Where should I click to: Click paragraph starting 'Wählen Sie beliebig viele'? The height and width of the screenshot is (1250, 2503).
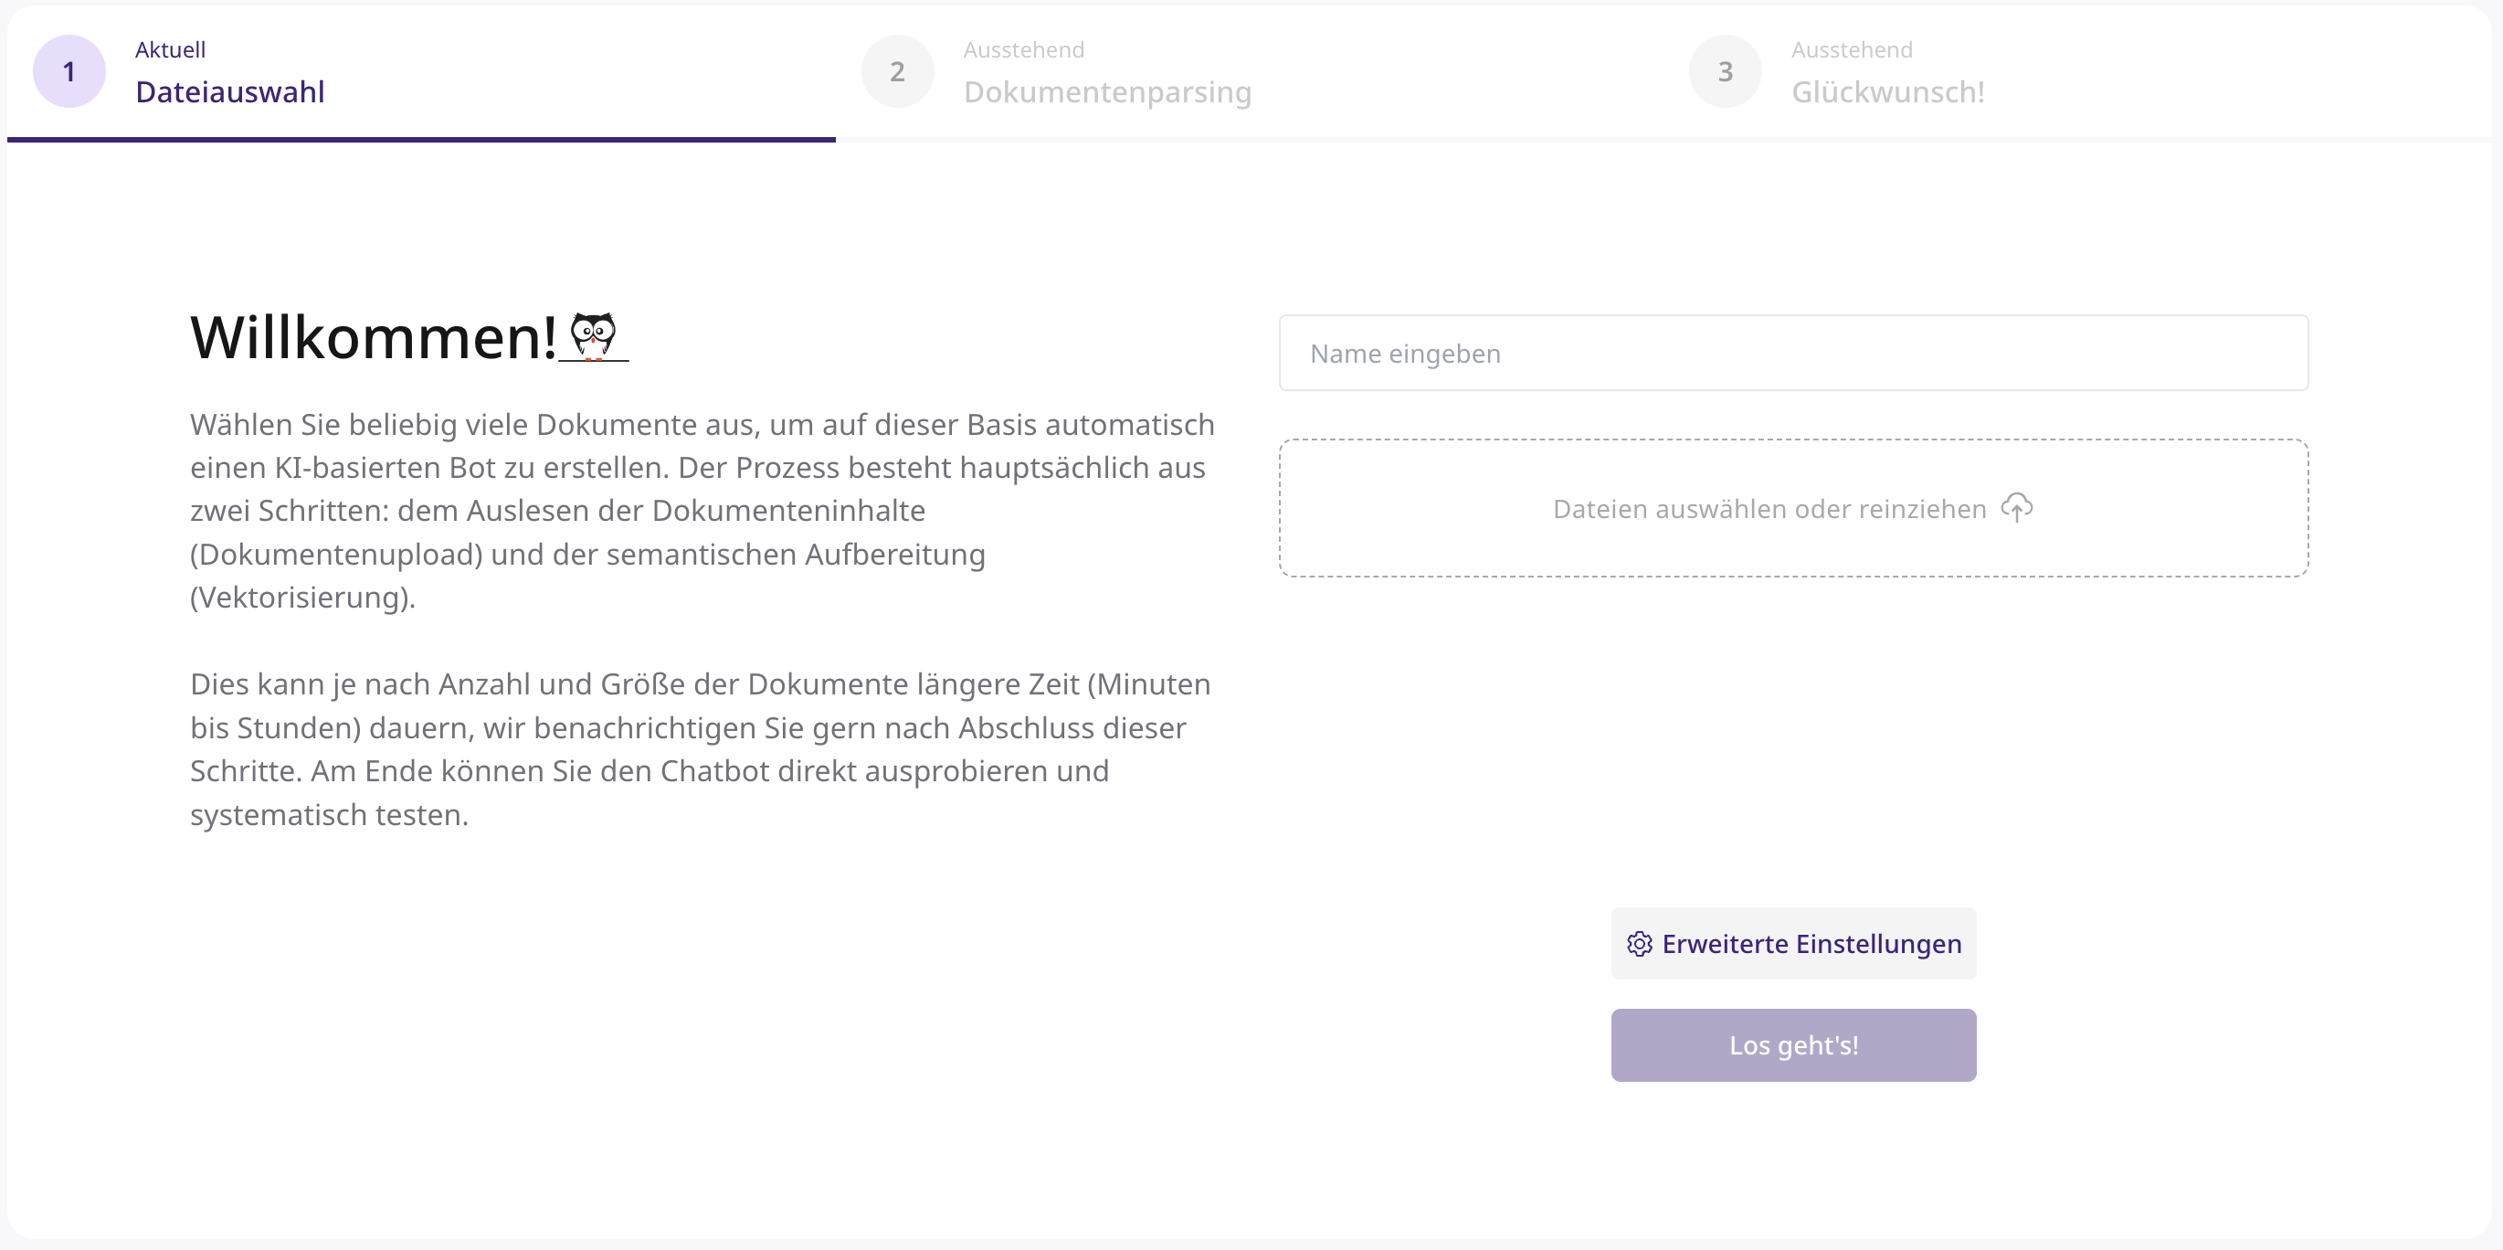point(702,510)
